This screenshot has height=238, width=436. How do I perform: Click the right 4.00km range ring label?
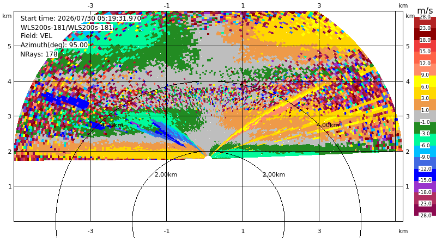coord(328,125)
